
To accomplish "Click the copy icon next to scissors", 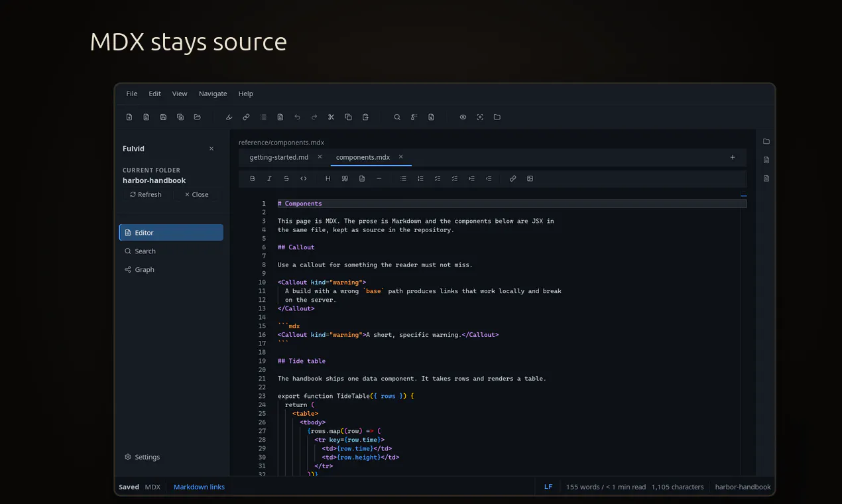I will tap(348, 117).
